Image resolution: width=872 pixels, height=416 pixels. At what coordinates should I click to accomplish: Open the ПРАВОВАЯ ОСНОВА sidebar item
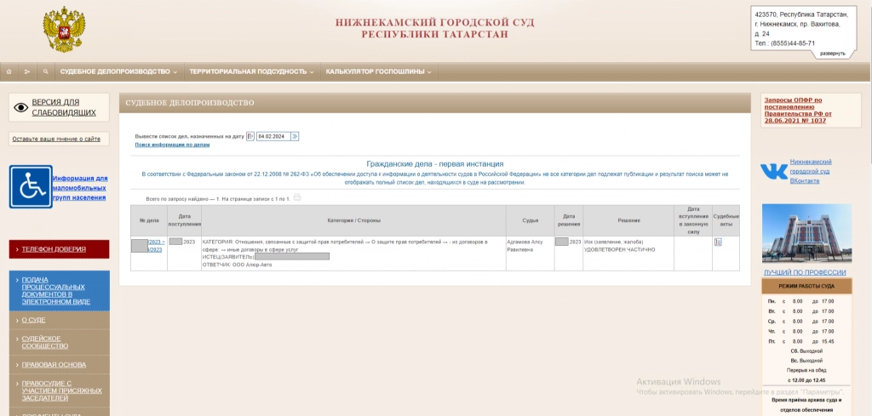(59, 364)
